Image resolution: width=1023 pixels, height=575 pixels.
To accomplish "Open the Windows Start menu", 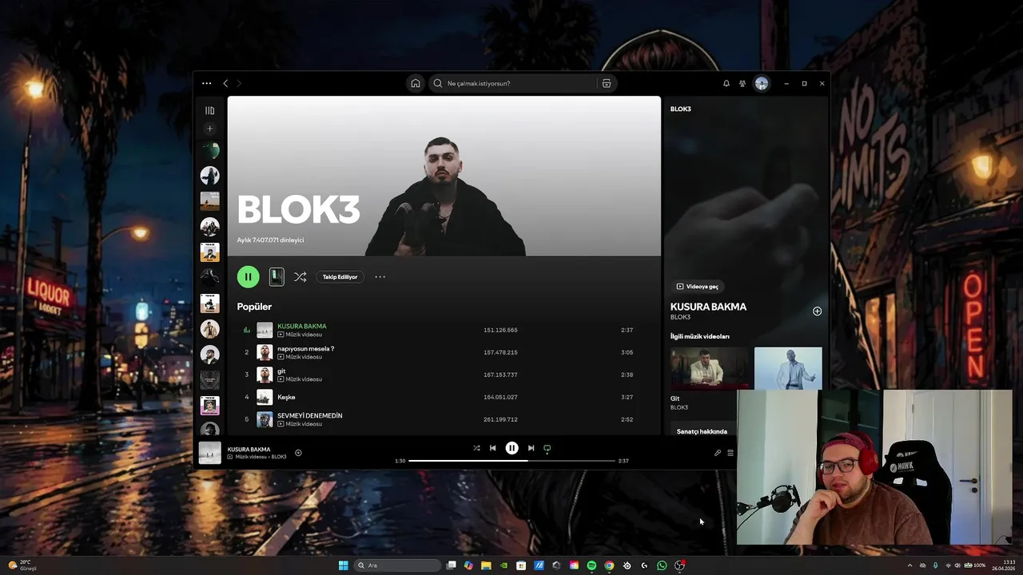I will point(344,565).
